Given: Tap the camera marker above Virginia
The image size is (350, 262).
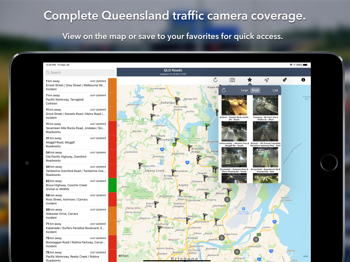Looking at the screenshot, I should coord(207,195).
